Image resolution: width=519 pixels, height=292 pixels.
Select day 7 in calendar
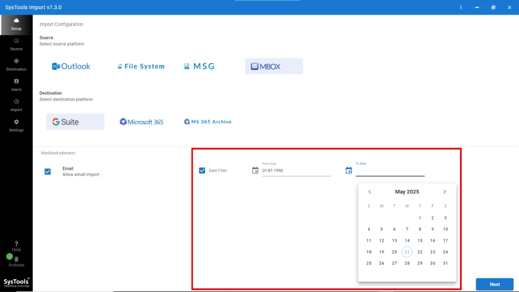pyautogui.click(x=407, y=229)
